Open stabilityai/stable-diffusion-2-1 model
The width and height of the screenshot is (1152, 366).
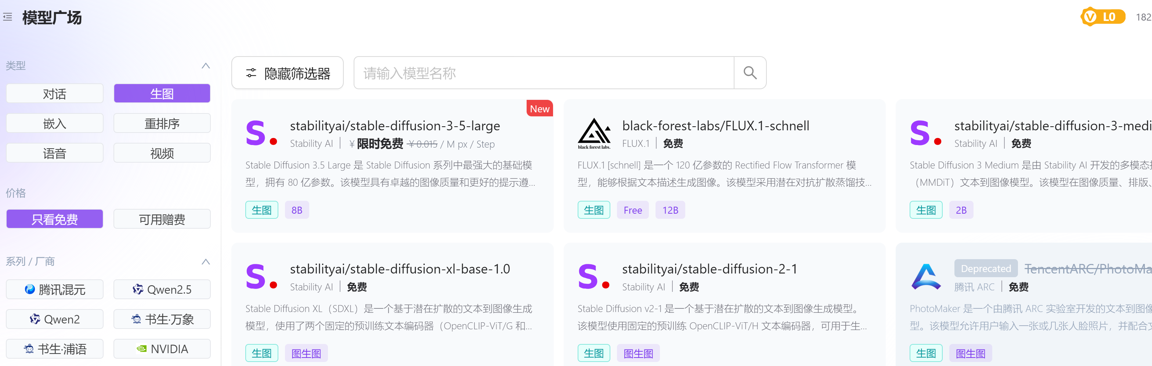(710, 269)
